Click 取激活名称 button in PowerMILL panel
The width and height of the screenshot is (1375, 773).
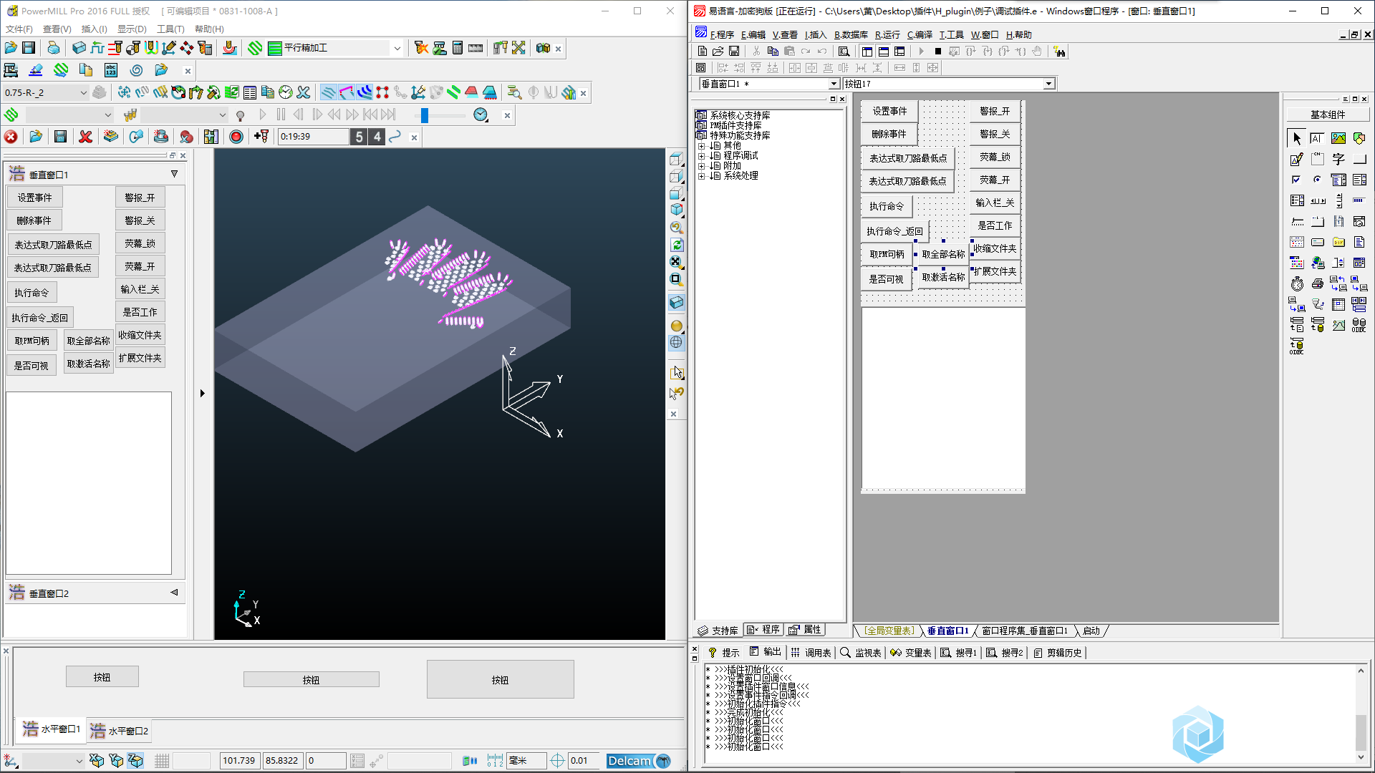click(x=89, y=364)
